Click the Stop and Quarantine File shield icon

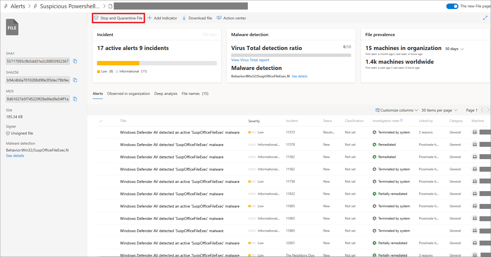tap(96, 18)
